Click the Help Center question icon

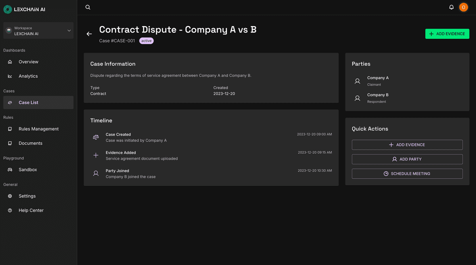coord(10,210)
